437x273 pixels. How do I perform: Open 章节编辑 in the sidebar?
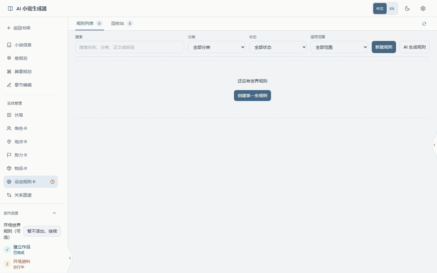(31, 85)
